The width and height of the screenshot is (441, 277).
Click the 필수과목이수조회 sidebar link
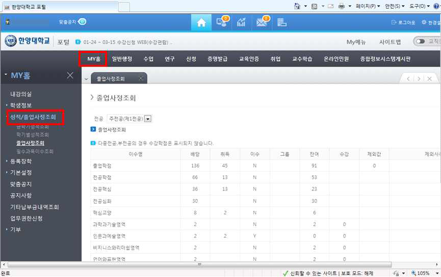coord(35,151)
